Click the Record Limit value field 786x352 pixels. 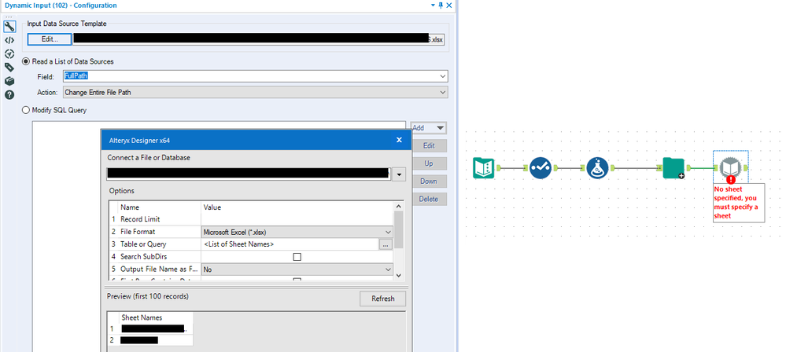point(297,219)
